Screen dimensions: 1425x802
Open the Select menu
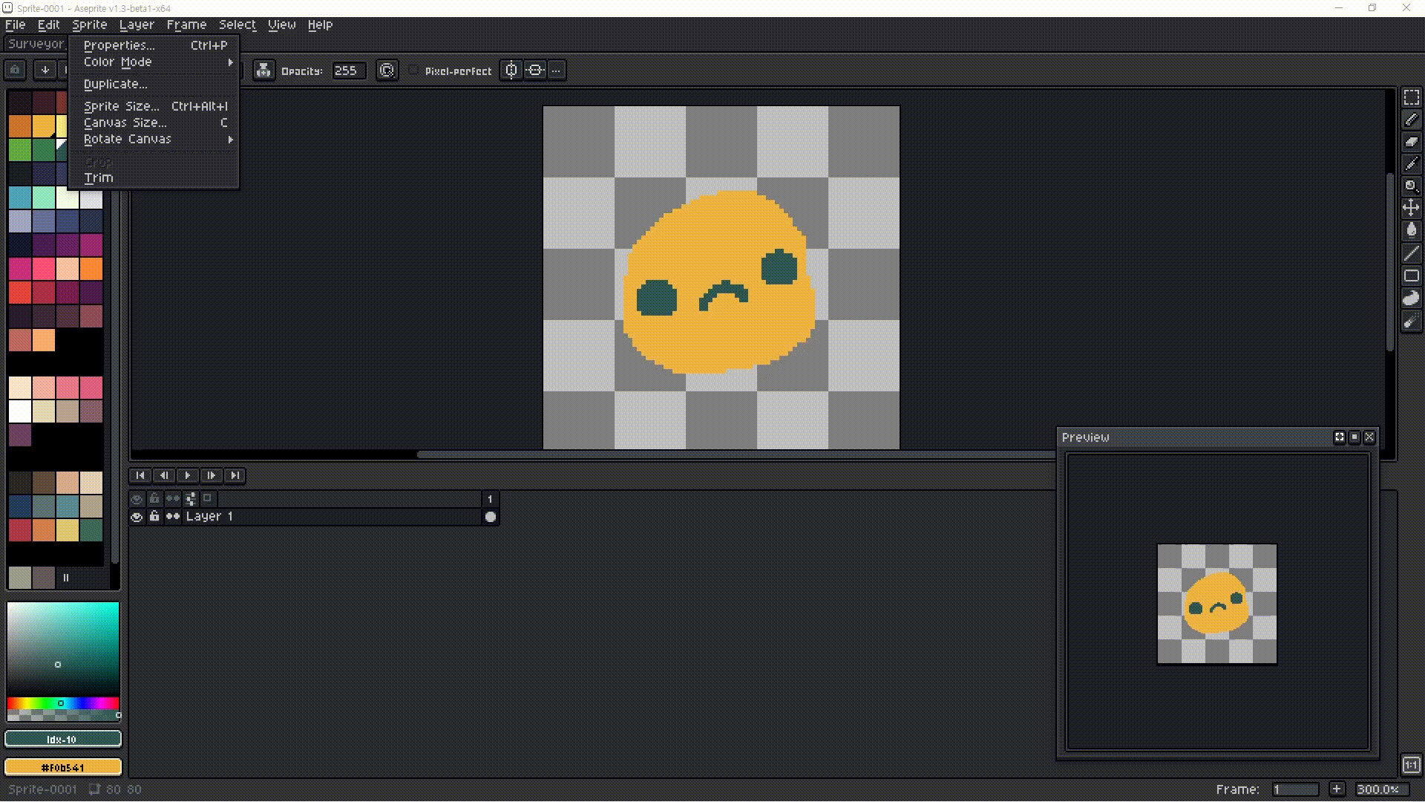tap(237, 25)
